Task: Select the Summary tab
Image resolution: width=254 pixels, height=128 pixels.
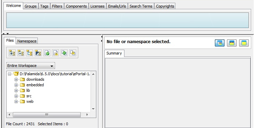Action: pos(114,53)
